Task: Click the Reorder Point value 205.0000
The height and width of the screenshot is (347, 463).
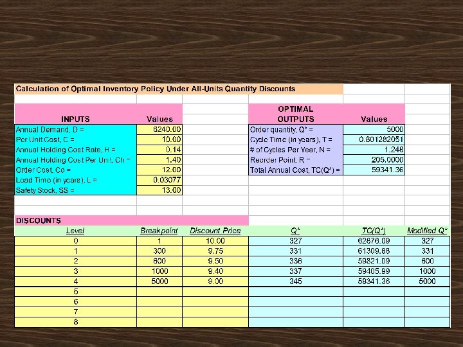Action: [x=374, y=160]
